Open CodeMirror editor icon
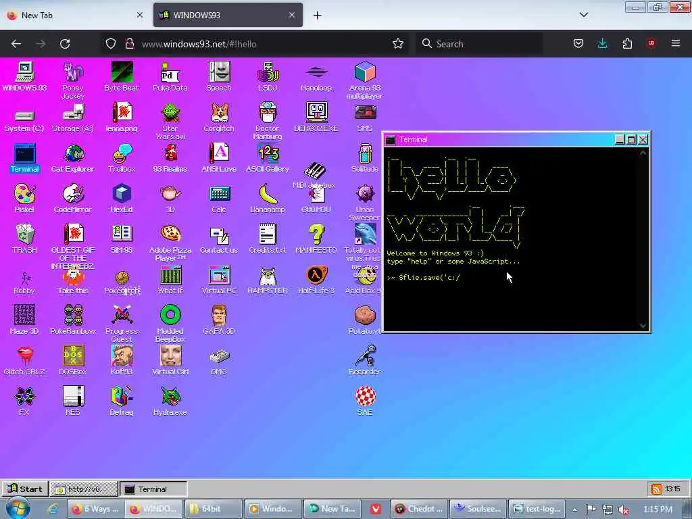692x519 pixels. 73,198
